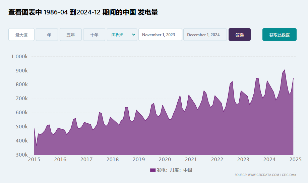Open the 面积图 chart type dropdown
Image resolution: width=308 pixels, height=183 pixels.
point(122,35)
